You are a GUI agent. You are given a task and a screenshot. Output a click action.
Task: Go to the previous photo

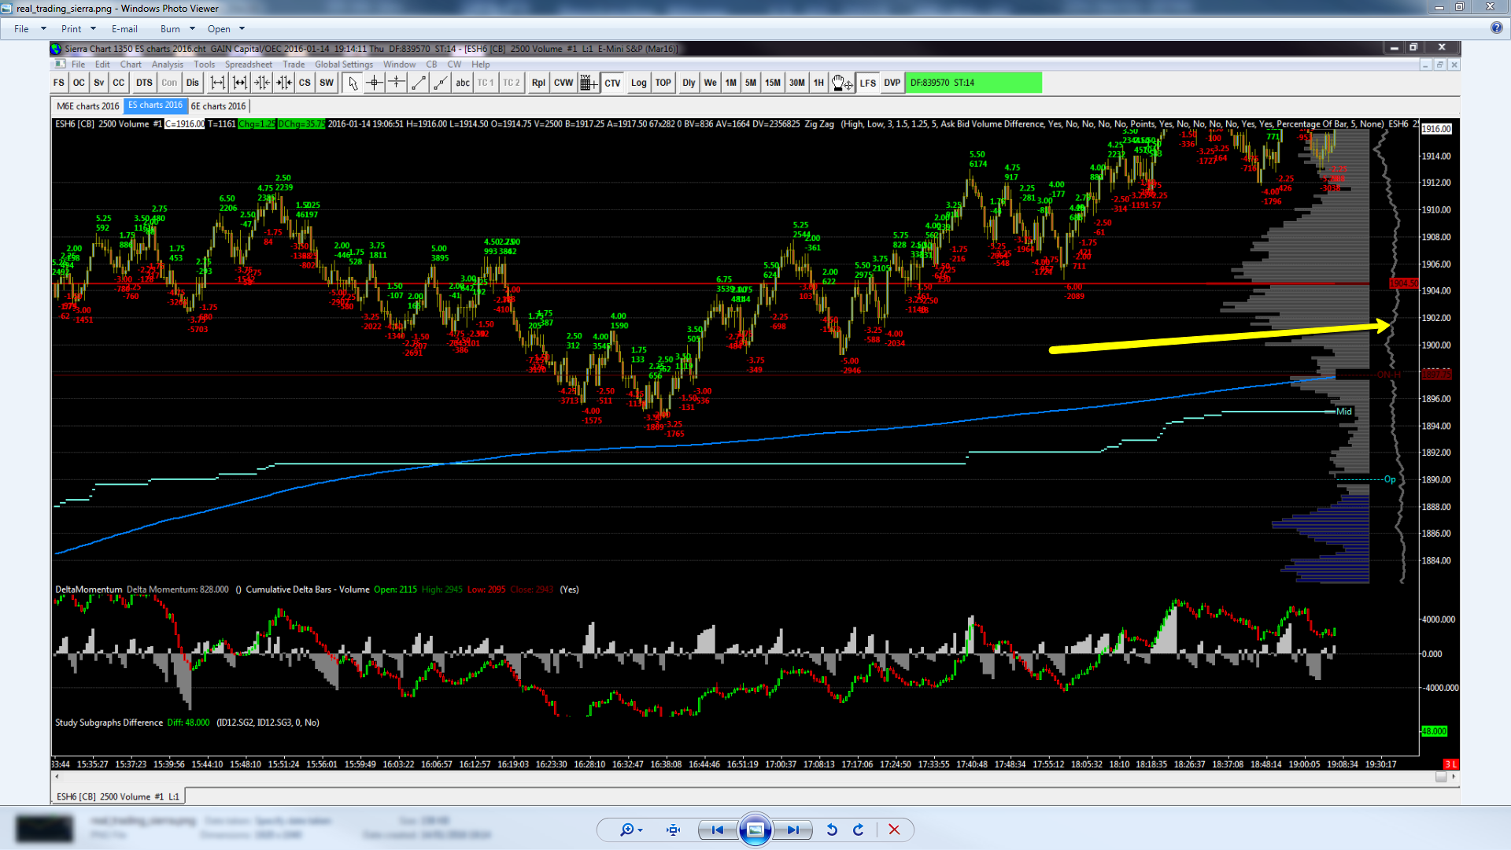tap(717, 830)
